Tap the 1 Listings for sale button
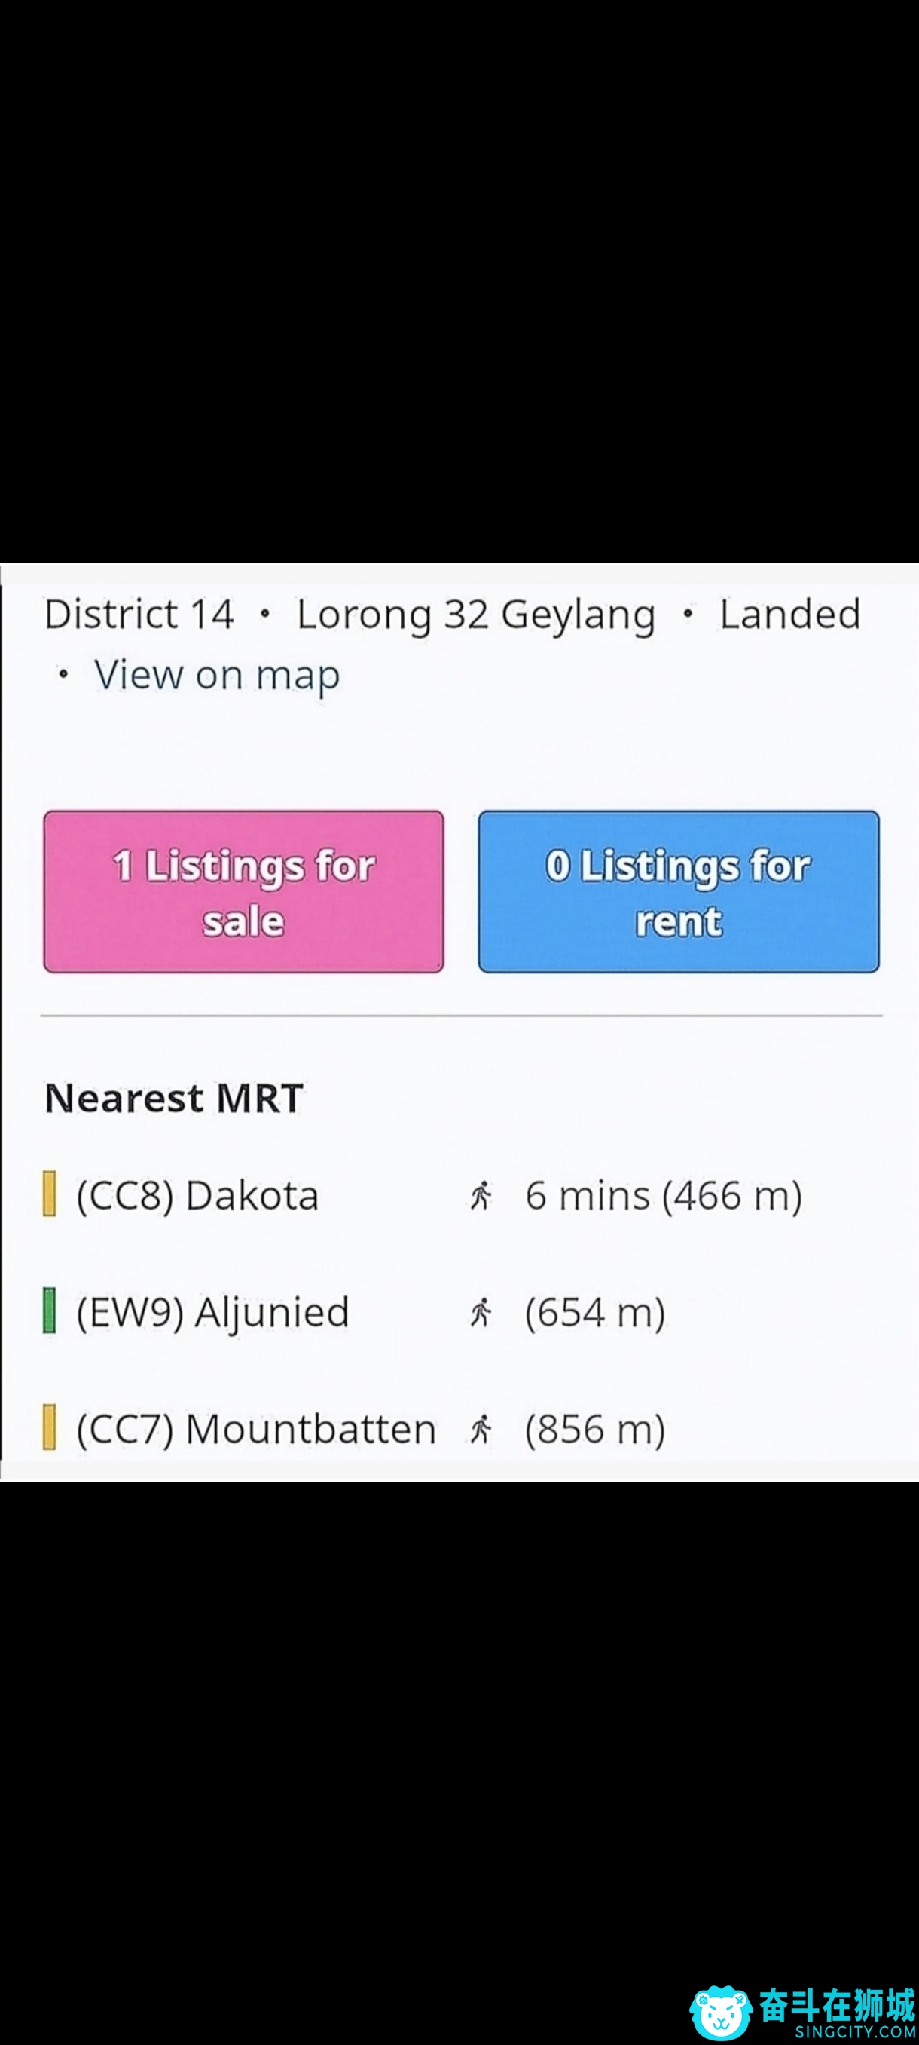The height and width of the screenshot is (2045, 919). click(243, 891)
